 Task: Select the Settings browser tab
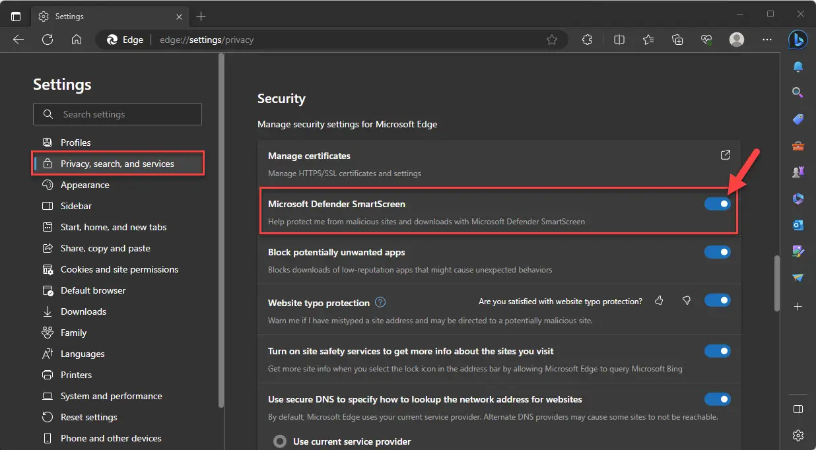(x=110, y=16)
